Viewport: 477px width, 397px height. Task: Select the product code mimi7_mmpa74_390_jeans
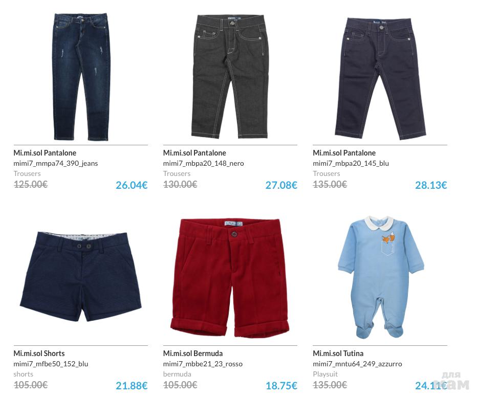(56, 164)
